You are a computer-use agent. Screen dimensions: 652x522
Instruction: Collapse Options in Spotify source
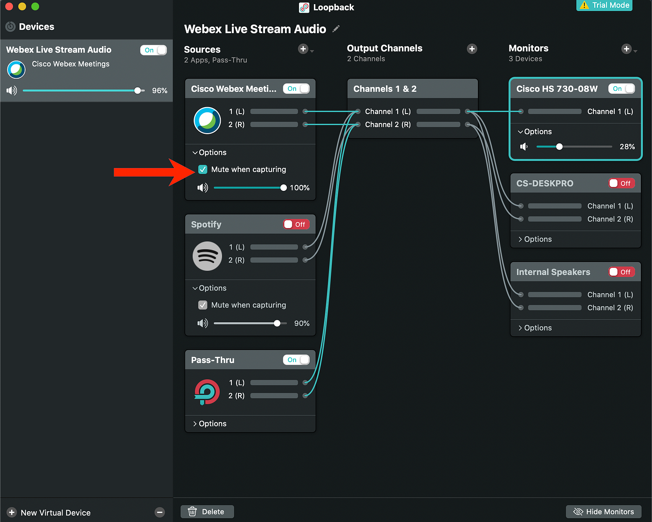click(x=209, y=288)
